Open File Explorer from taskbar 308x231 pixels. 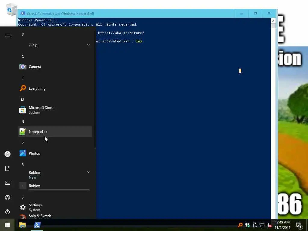coord(22,225)
